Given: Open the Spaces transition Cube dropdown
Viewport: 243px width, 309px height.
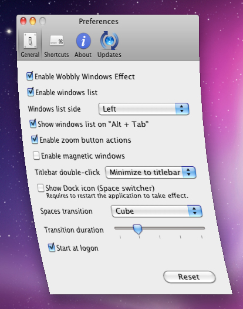Looking at the screenshot, I should coord(157,211).
